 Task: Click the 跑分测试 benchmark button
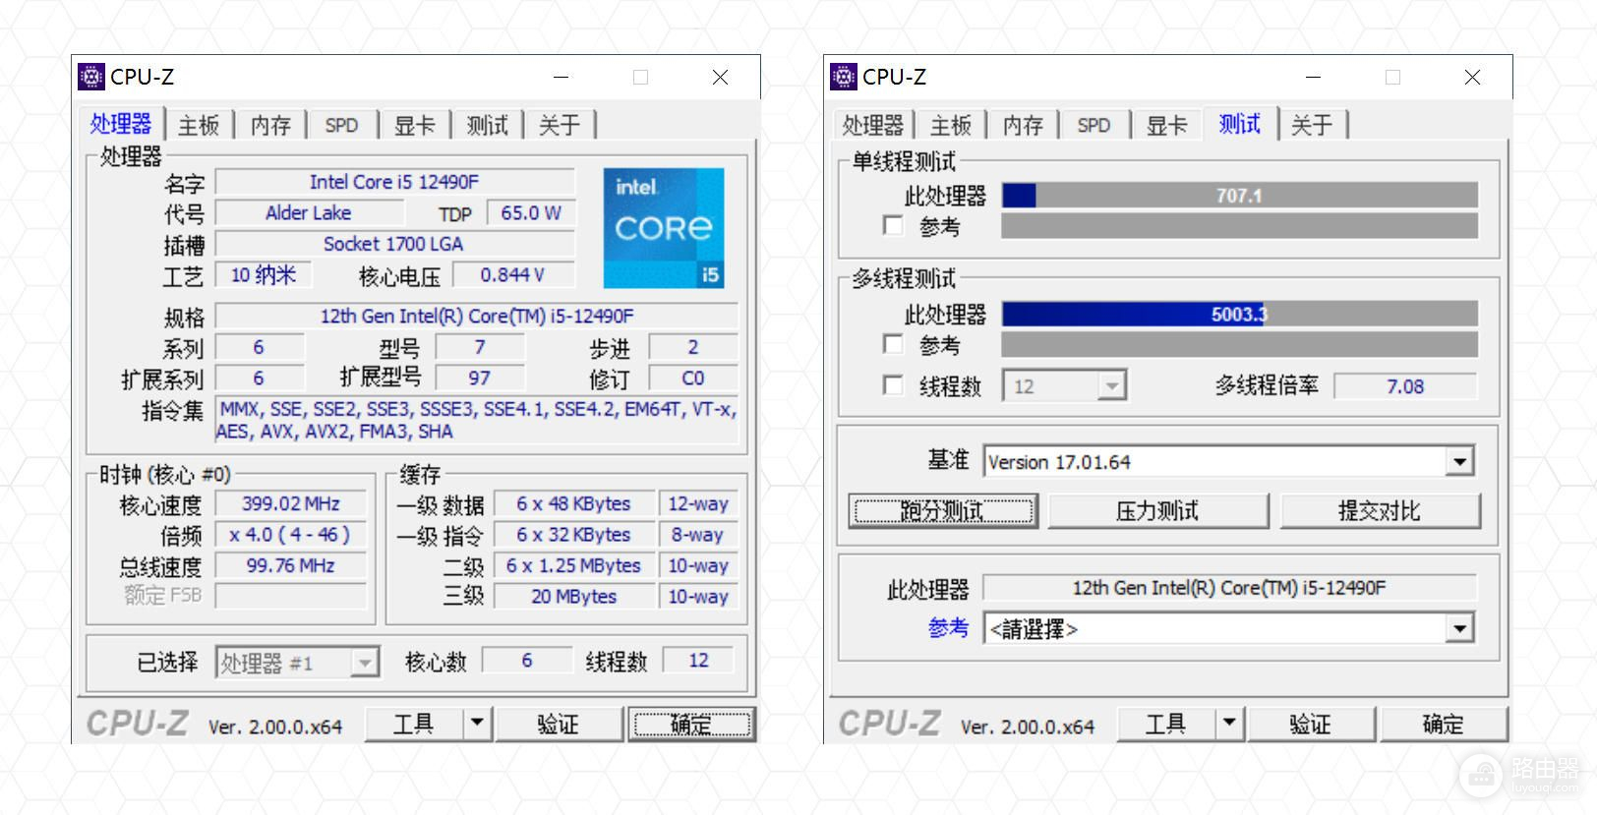tap(942, 511)
